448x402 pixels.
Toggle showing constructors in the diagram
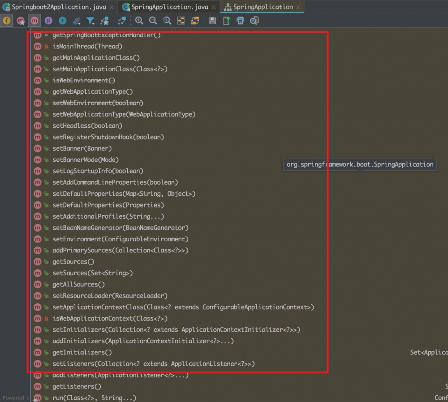point(21,20)
